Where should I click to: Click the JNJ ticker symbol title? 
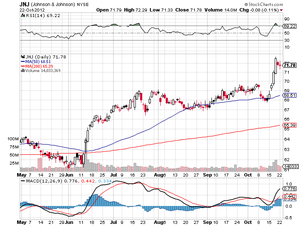[x=25, y=3]
